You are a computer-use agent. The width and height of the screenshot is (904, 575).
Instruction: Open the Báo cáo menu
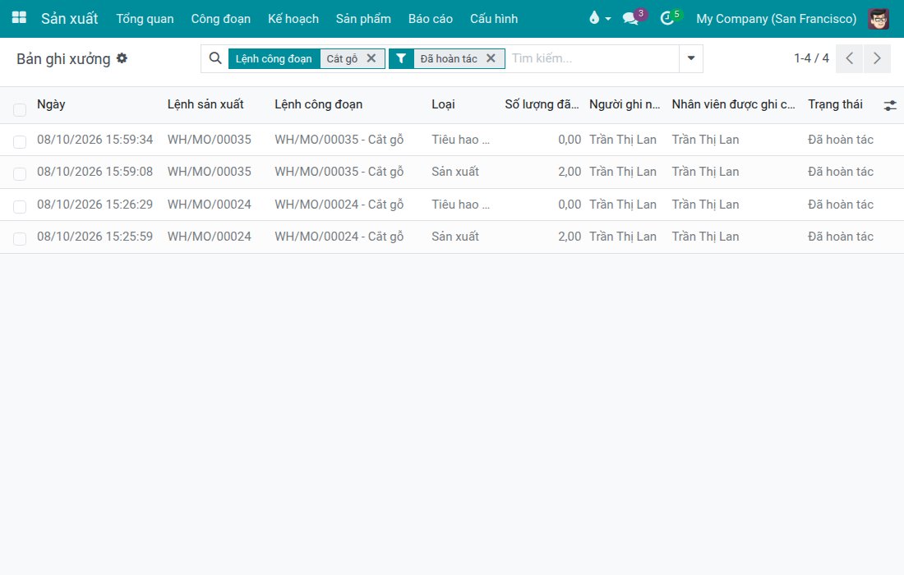(430, 18)
